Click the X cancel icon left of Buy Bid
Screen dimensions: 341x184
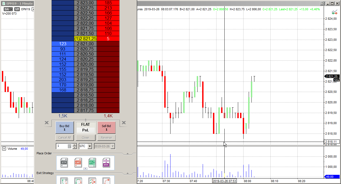(47, 123)
